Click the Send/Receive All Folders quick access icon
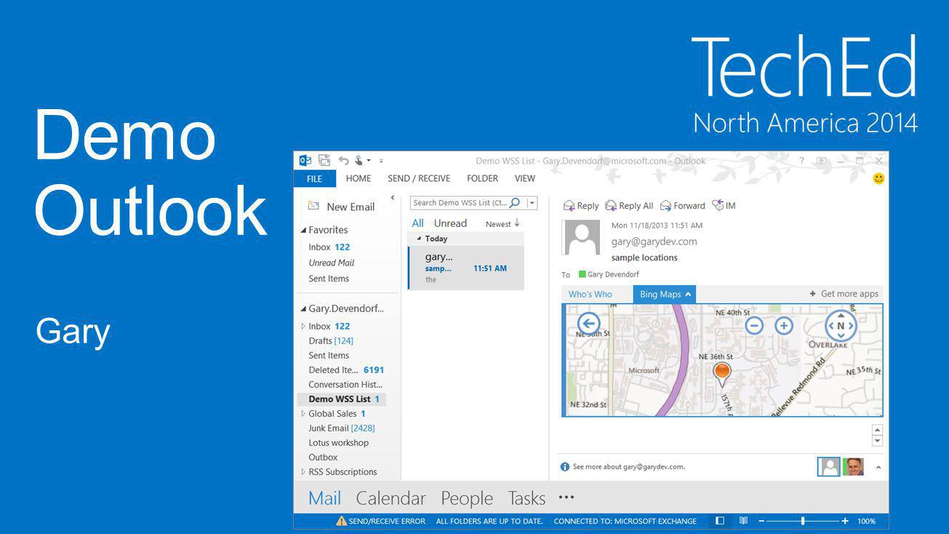 (324, 161)
